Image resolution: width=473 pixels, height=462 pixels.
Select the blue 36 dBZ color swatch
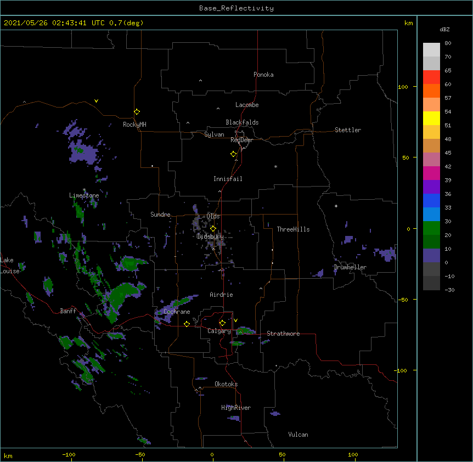click(431, 200)
